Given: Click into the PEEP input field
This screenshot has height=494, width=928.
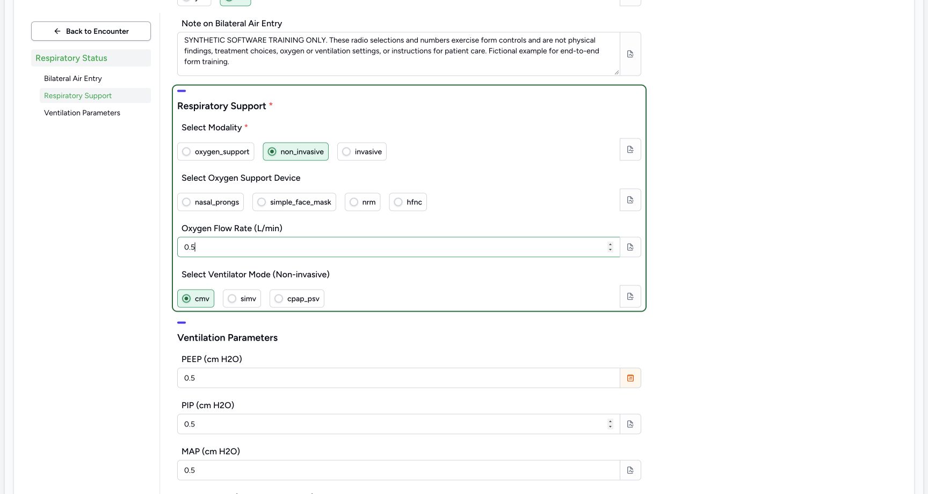Looking at the screenshot, I should (398, 378).
